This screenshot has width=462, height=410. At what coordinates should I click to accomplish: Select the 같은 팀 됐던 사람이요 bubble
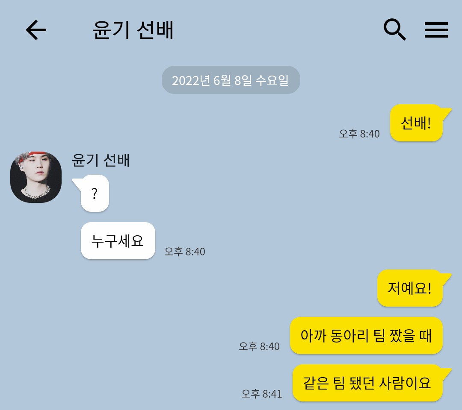tap(367, 383)
